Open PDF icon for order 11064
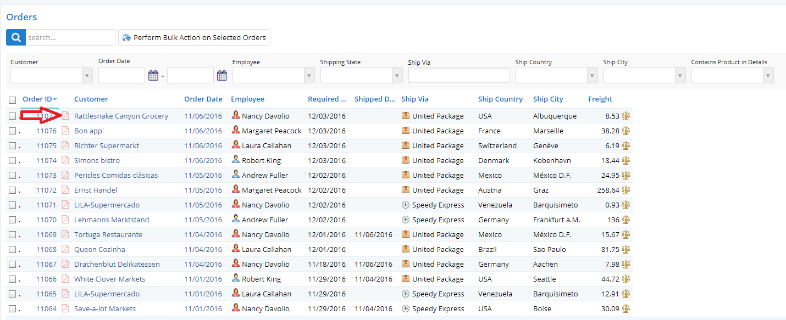The height and width of the screenshot is (320, 786). (65, 308)
